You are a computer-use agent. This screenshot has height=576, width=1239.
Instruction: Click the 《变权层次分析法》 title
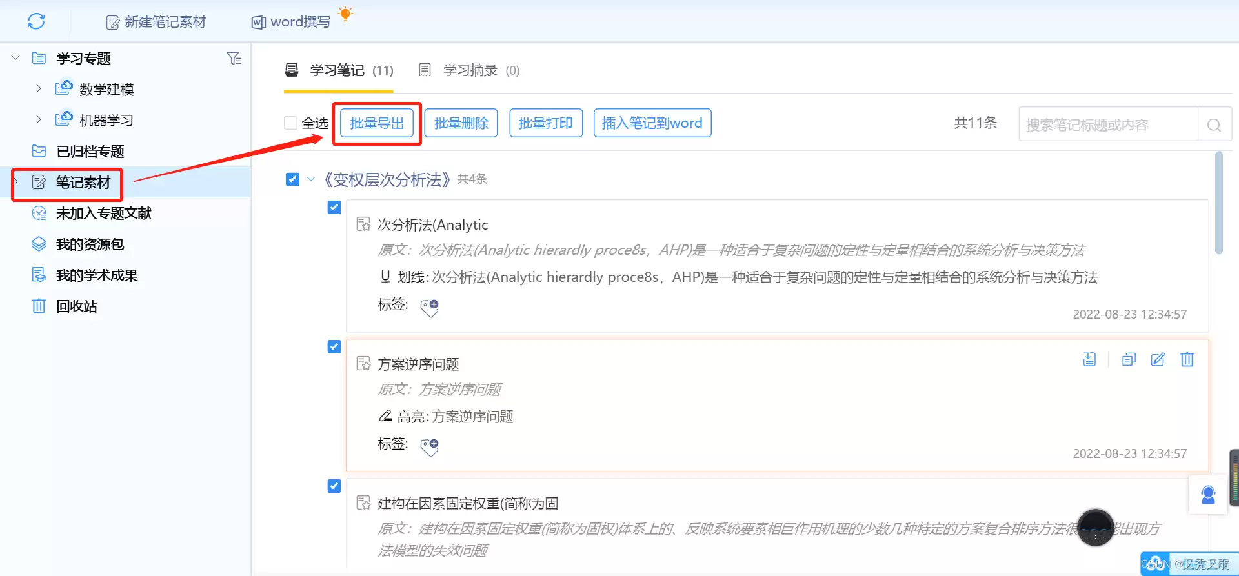(x=386, y=179)
